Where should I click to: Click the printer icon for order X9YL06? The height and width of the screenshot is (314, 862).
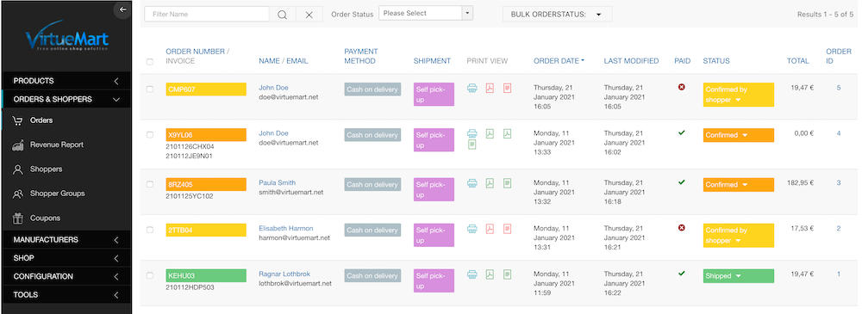(x=472, y=133)
